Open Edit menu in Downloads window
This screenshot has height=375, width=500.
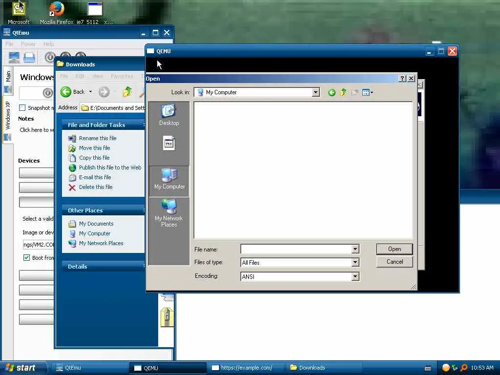(x=80, y=76)
